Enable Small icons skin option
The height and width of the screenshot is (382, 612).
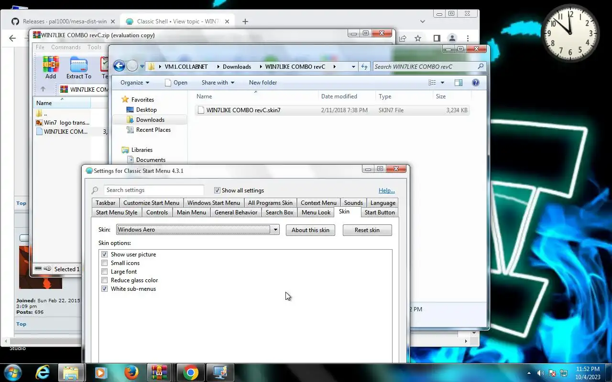click(x=105, y=263)
